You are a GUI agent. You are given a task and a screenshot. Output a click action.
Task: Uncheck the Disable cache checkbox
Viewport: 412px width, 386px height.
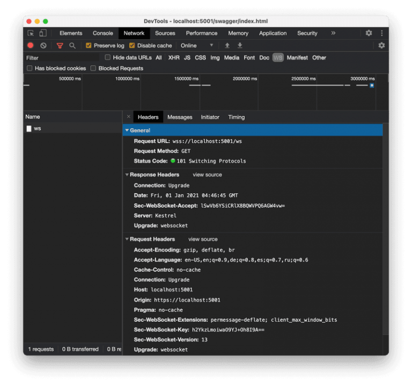click(x=133, y=46)
